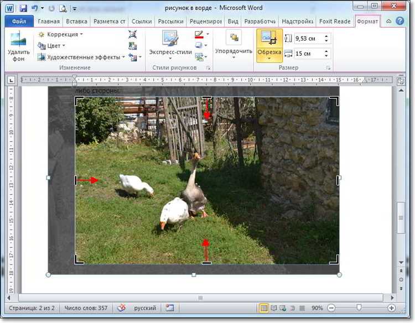Image resolution: width=415 pixels, height=323 pixels.
Task: Switch to the Разработчик tab
Action: pos(260,22)
